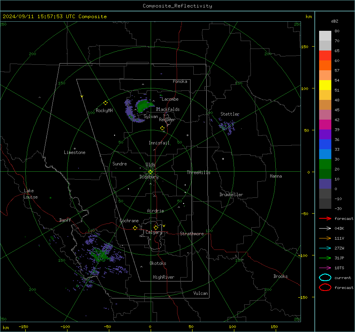Screen dimensions: 355x332
Task: Click the cyan current ellipse icon
Action: [325, 278]
